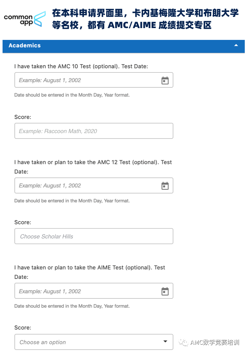Click the AMC 12 Test question label
Viewport: 247px width, 353px height.
coord(93,167)
